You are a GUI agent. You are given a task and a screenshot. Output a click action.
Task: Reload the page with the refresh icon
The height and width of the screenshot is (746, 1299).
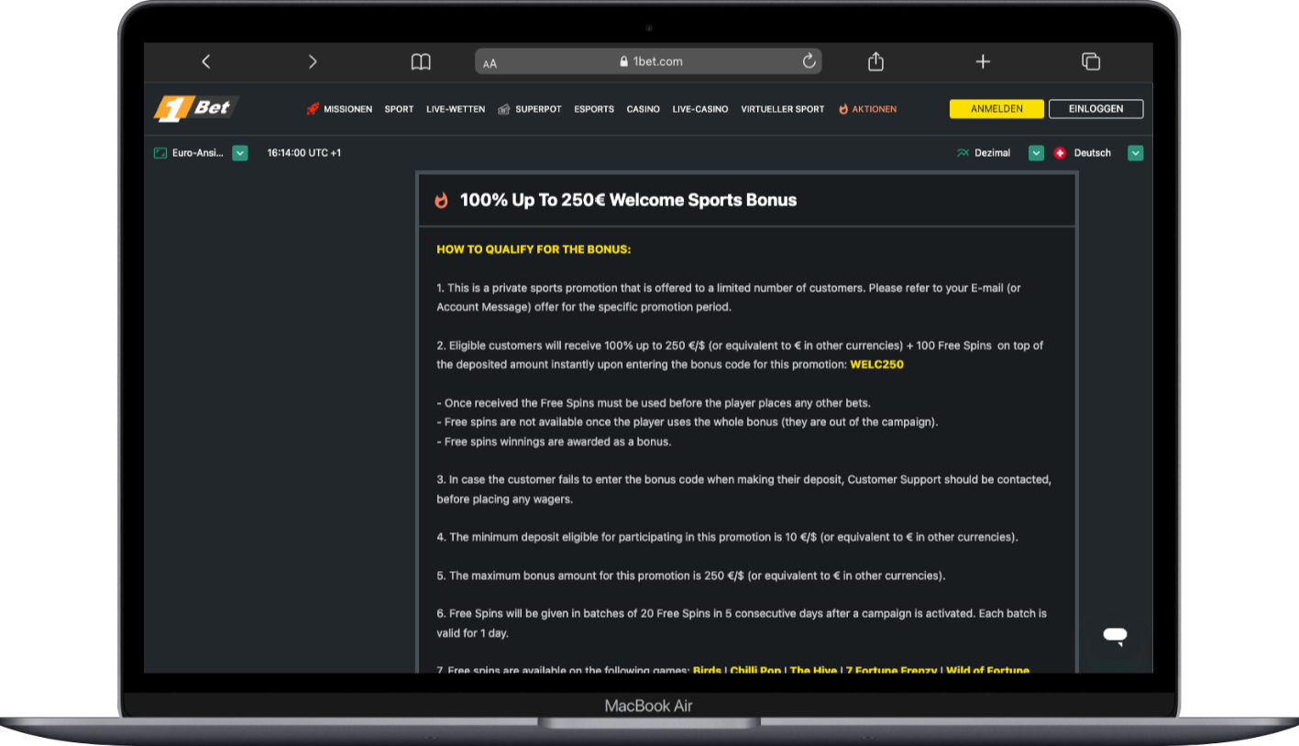pos(809,61)
